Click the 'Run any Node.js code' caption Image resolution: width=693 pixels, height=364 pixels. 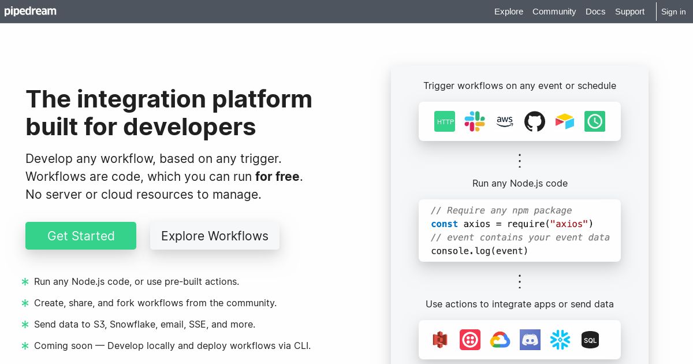[x=520, y=183]
